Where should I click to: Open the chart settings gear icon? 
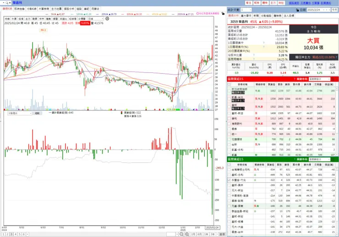click(x=107, y=19)
